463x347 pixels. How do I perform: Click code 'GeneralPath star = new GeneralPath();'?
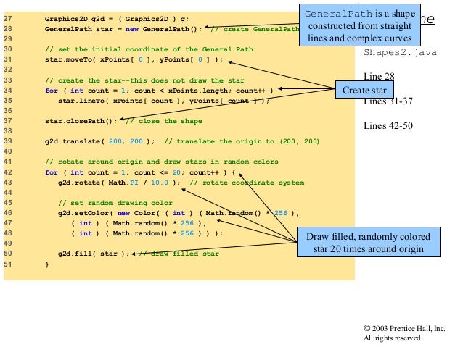[123, 29]
